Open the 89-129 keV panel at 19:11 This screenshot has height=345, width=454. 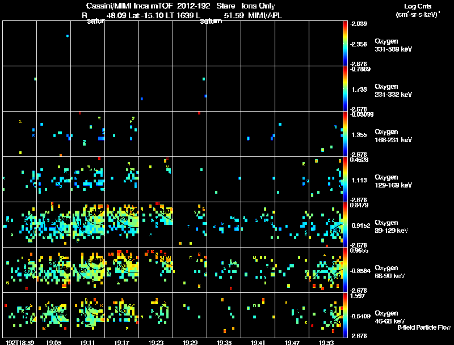88,224
